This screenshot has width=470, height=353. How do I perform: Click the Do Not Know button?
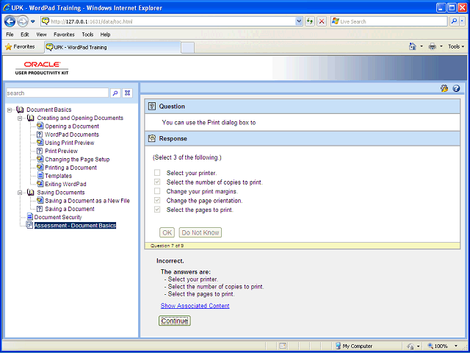[x=200, y=232]
